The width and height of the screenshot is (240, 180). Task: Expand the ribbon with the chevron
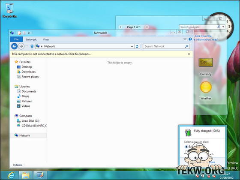185,39
